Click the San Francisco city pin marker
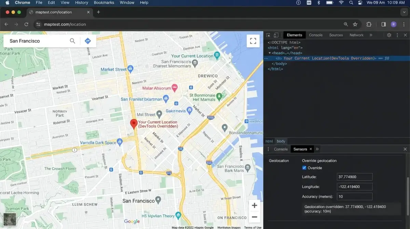 [158, 200]
